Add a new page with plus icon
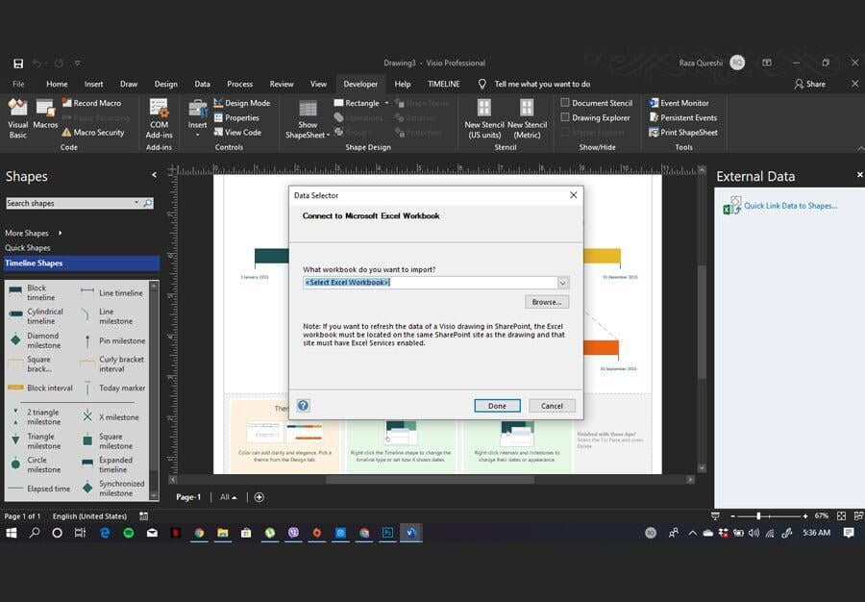Image resolution: width=865 pixels, height=602 pixels. click(x=259, y=497)
